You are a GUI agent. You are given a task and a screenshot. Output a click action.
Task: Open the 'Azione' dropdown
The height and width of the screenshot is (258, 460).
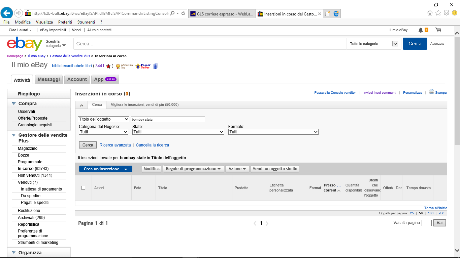tap(237, 169)
